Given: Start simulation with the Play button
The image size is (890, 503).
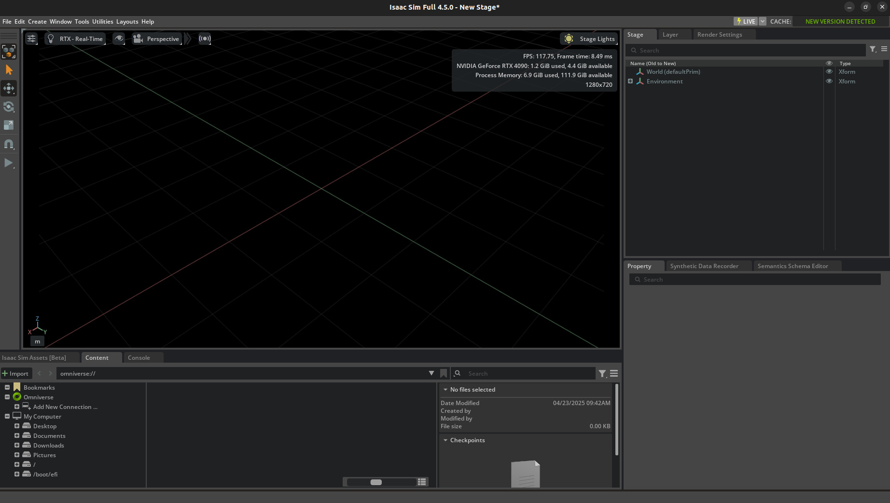Looking at the screenshot, I should coord(9,163).
